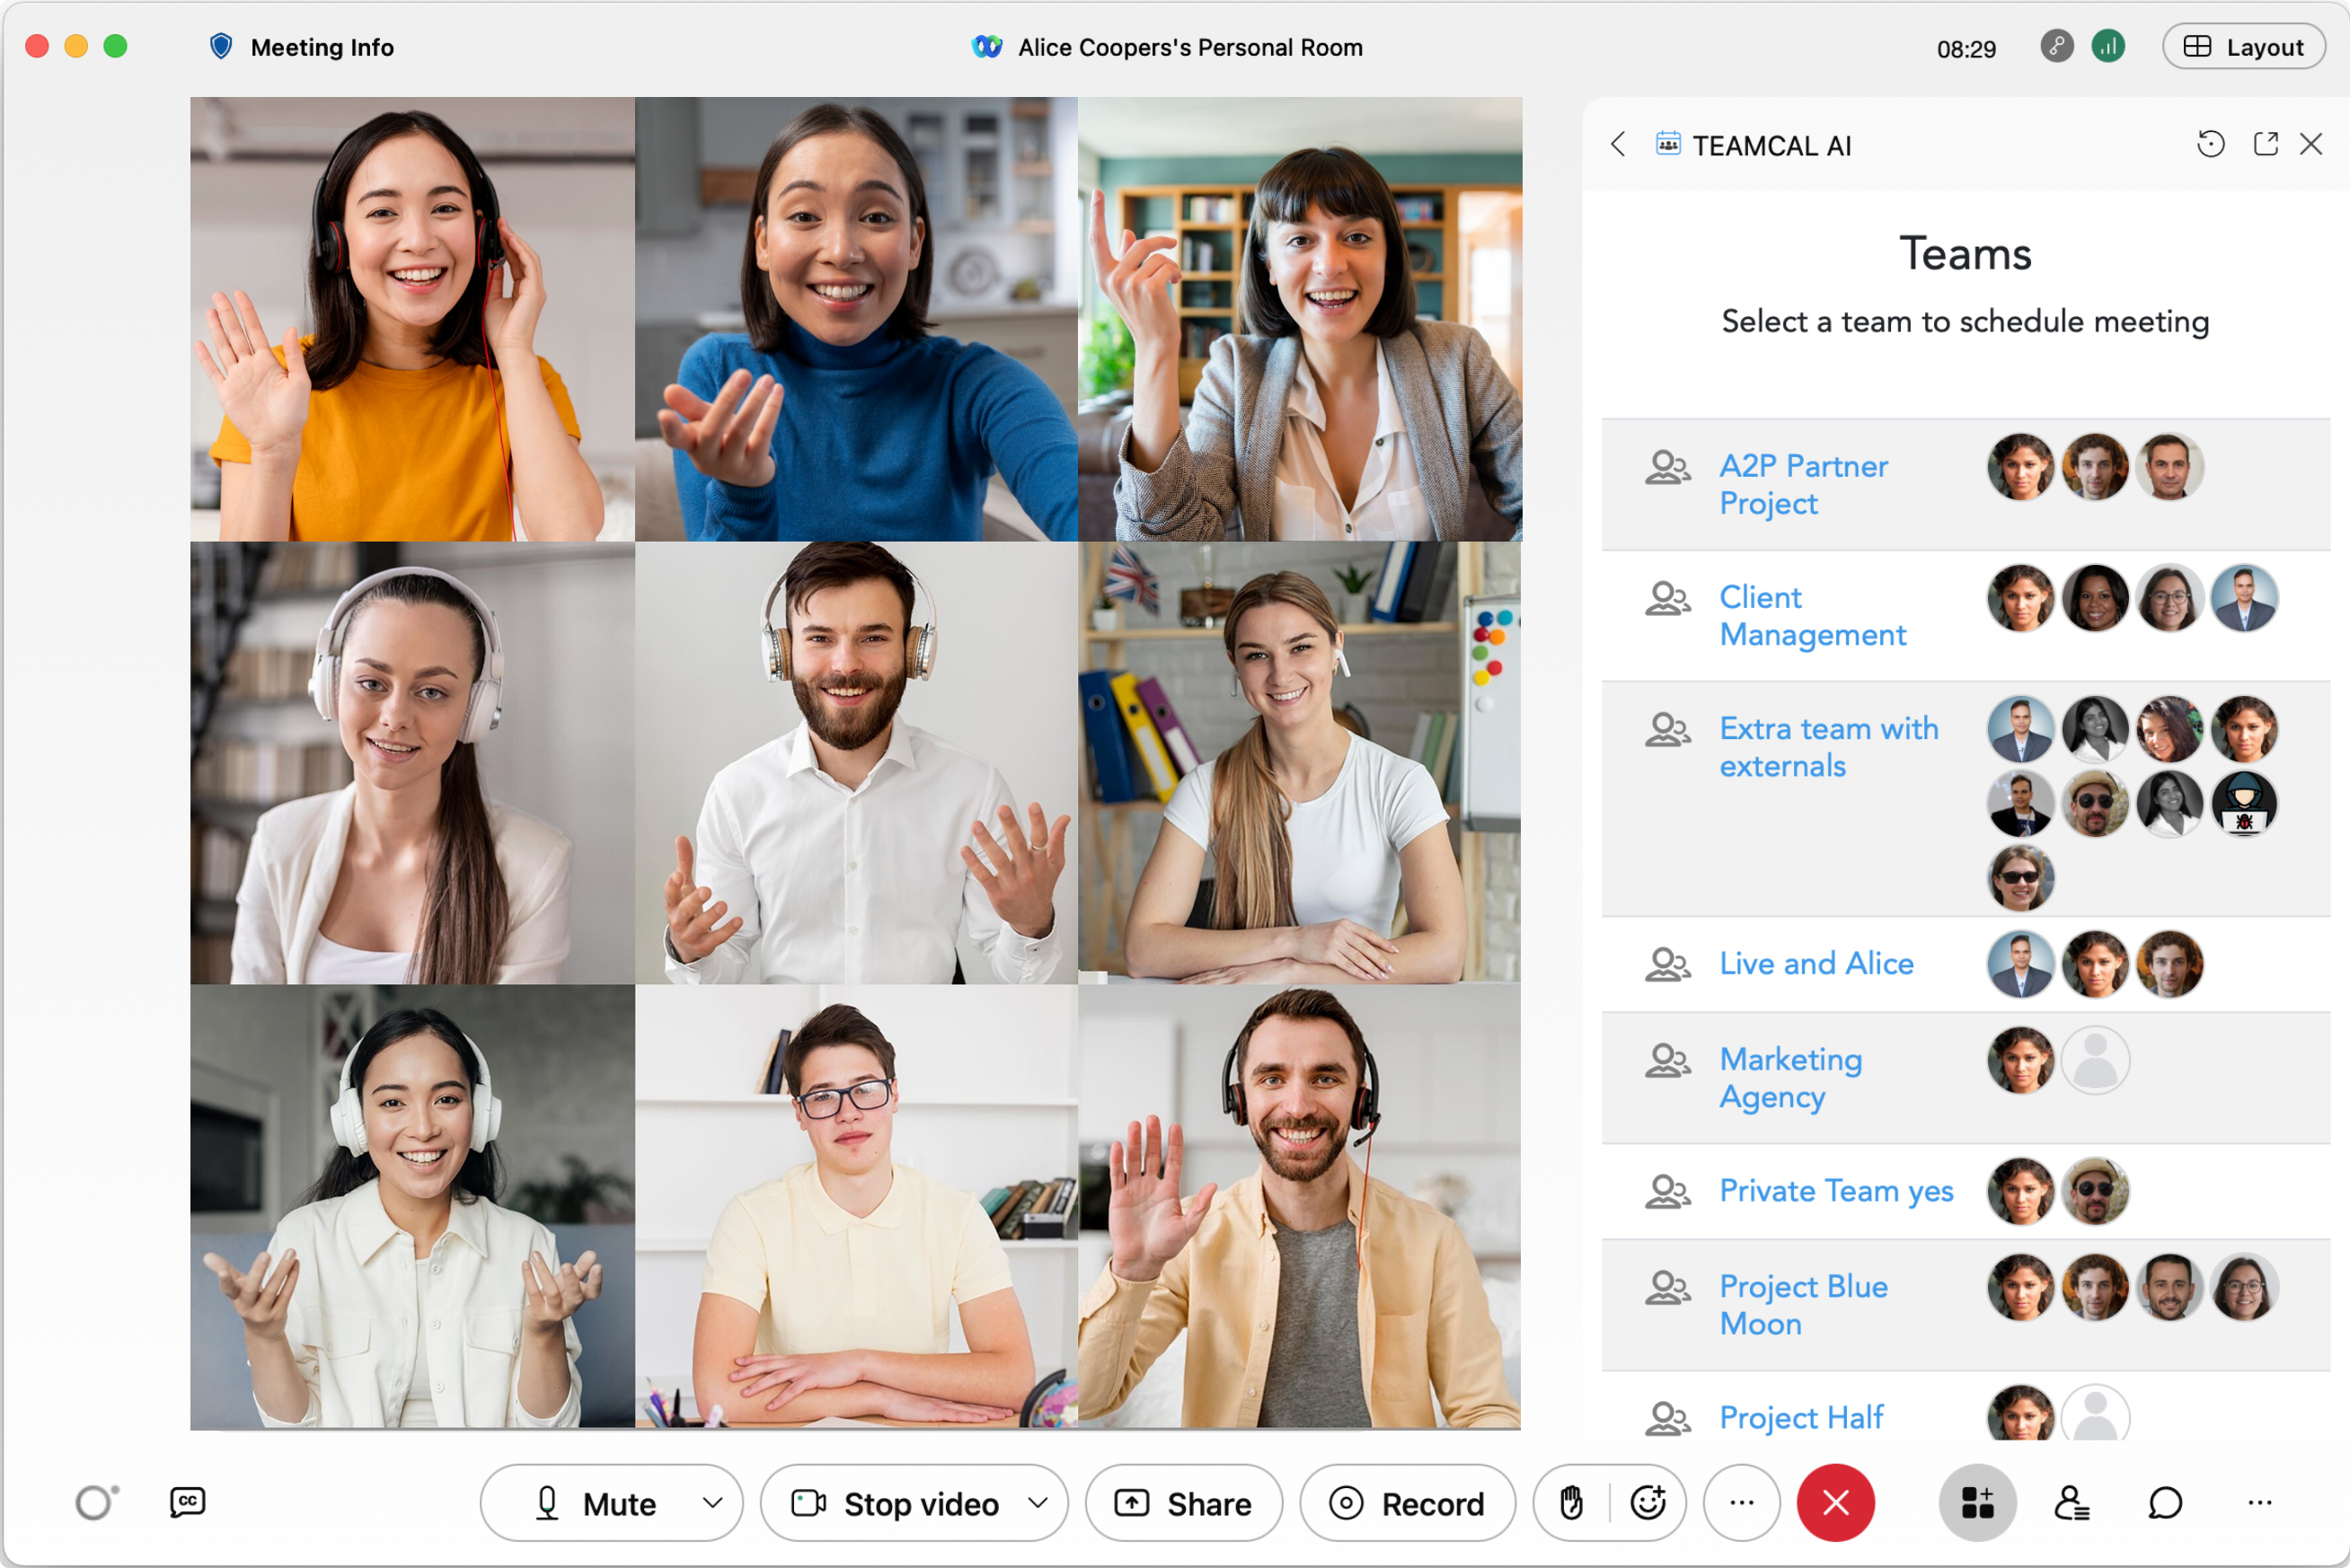Select video of bearded man in white shirt
Screen dimensions: 2350x1568
(x=856, y=763)
